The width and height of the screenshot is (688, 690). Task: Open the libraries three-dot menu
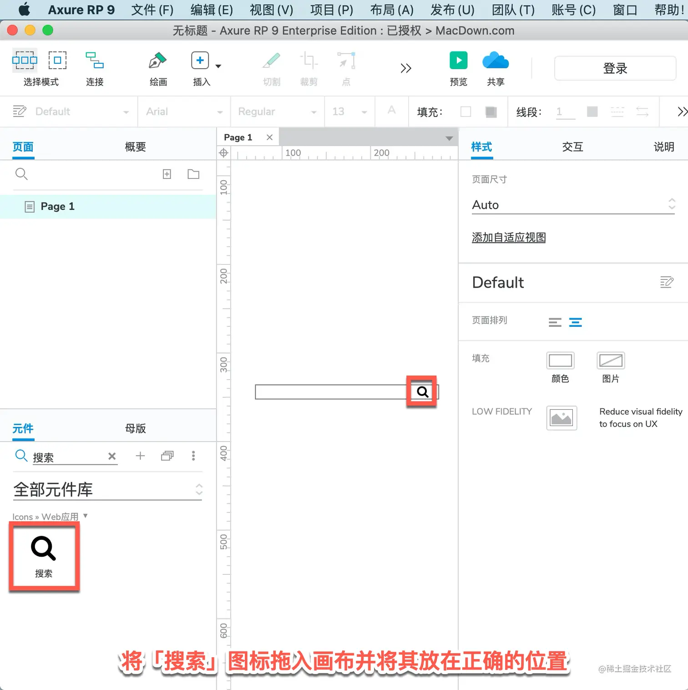tap(193, 456)
